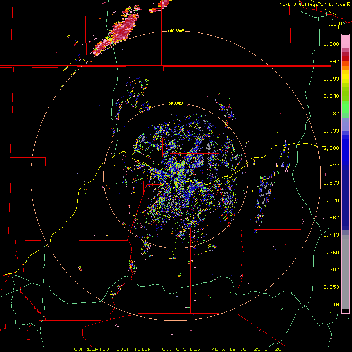The height and width of the screenshot is (352, 352).
Task: Click the 50 NMI range ring label
Action: click(176, 103)
